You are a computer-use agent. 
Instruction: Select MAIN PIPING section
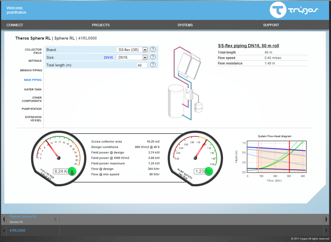(33, 80)
